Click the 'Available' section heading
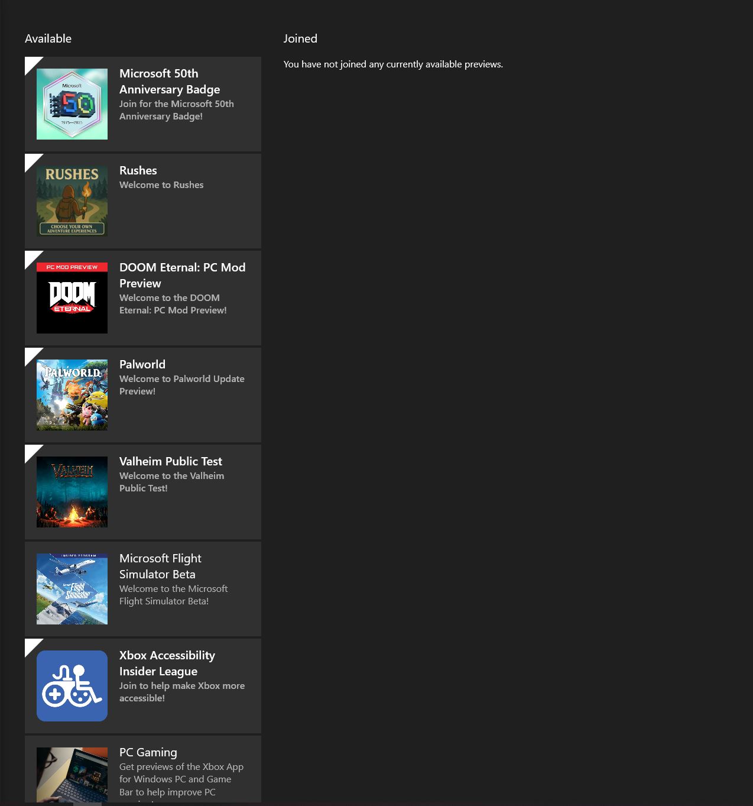Screen dimensions: 753x806 coord(48,38)
